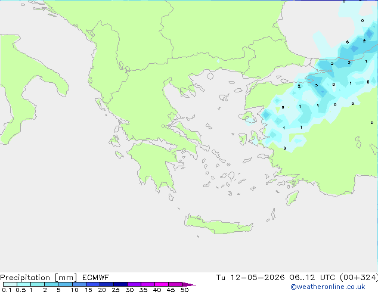This screenshot has height=292, width=378.
Task: Pick the 1–2 mm legend color swatch
Action: (x=38, y=284)
